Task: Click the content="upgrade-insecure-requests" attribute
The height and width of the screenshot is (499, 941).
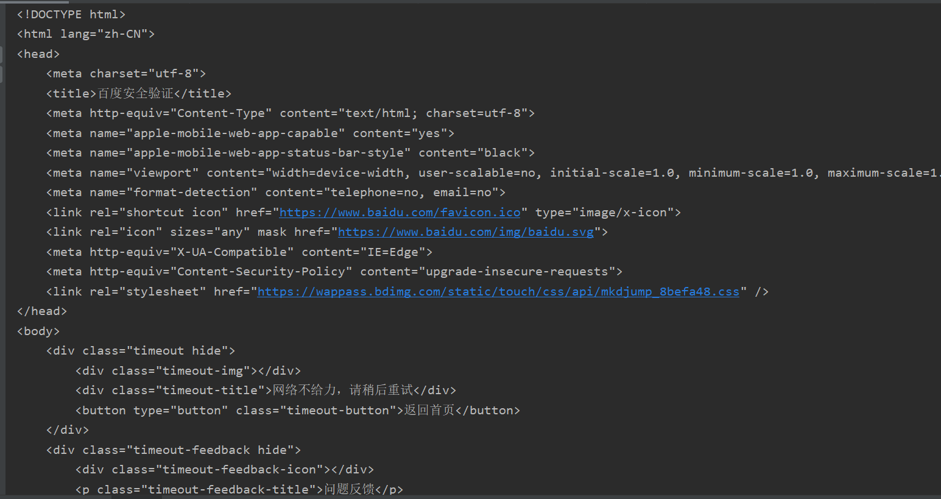Action: (x=488, y=272)
